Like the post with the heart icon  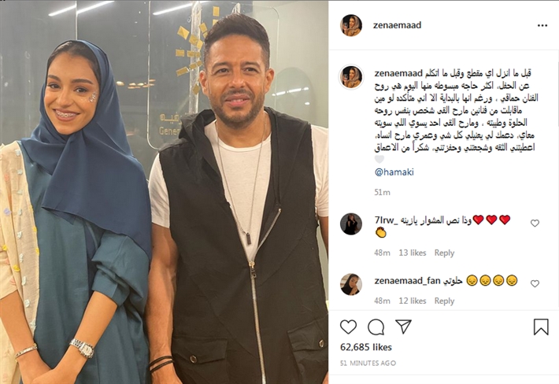348,327
